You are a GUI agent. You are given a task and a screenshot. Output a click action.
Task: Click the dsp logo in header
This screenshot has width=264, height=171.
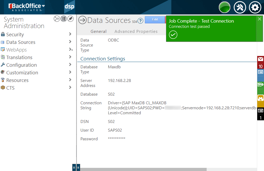click(x=69, y=7)
